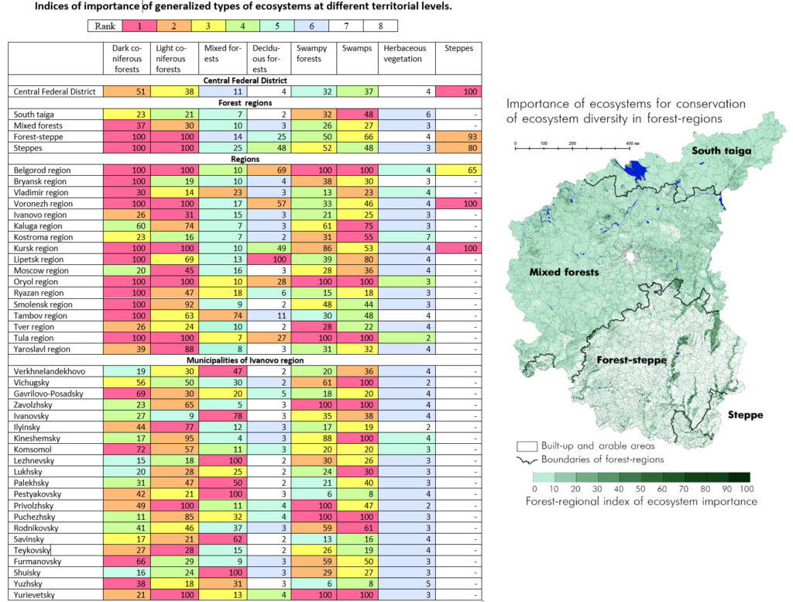The width and height of the screenshot is (793, 602).
Task: Select the 'Light coniferous forests' column header
Action: coord(174,59)
